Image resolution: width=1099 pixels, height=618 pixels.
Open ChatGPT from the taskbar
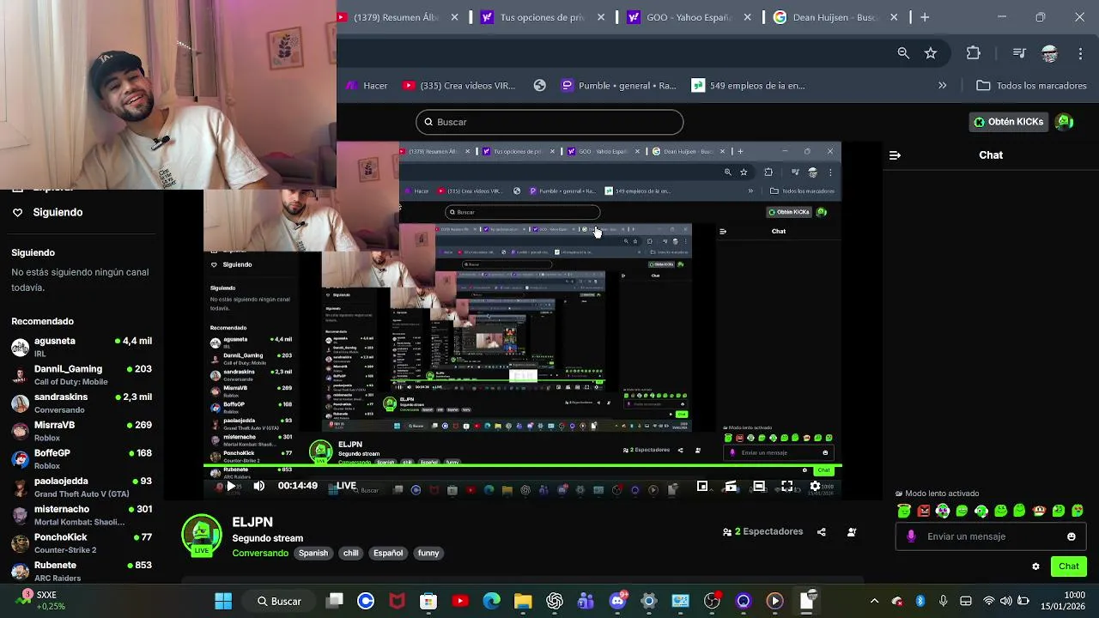click(x=555, y=602)
